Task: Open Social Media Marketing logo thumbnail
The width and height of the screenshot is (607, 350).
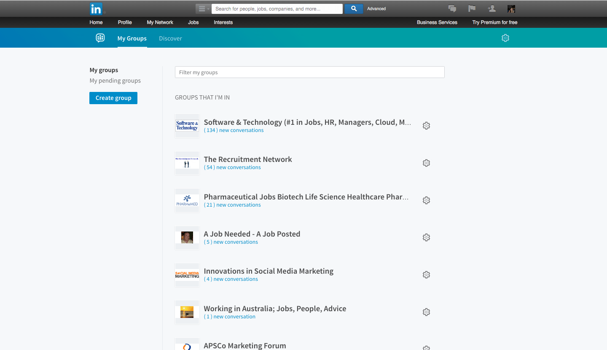Action: tap(187, 275)
